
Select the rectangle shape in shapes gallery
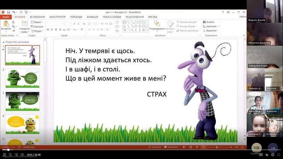point(136,22)
